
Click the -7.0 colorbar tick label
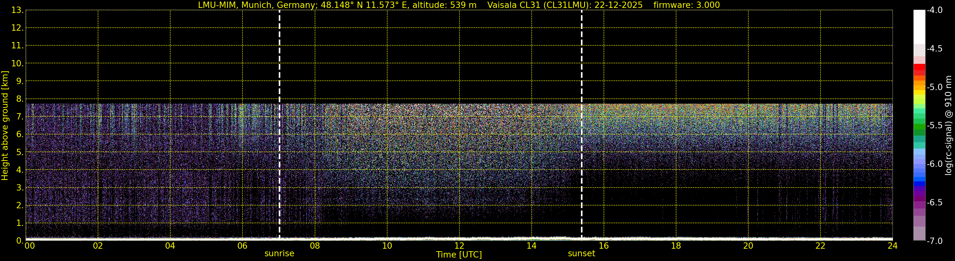[934, 241]
